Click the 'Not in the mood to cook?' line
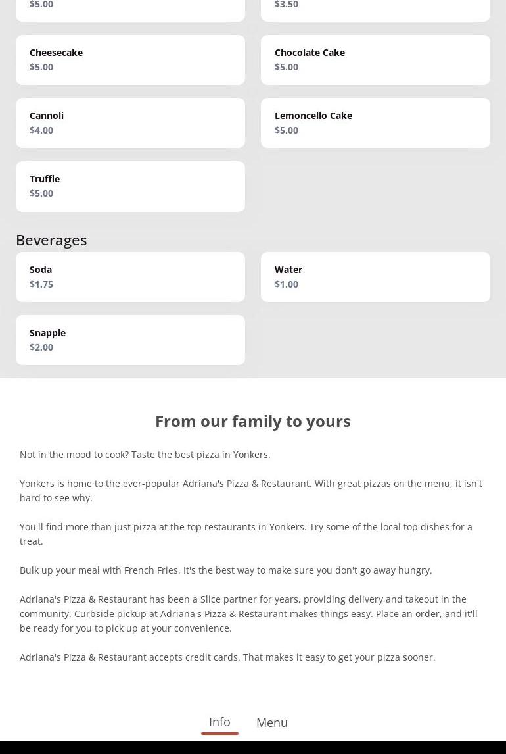This screenshot has width=506, height=754. [x=145, y=455]
